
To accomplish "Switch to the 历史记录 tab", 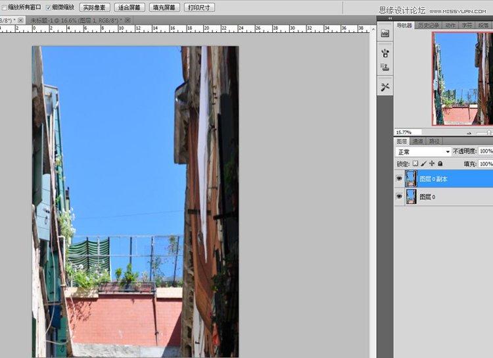I will [x=428, y=25].
